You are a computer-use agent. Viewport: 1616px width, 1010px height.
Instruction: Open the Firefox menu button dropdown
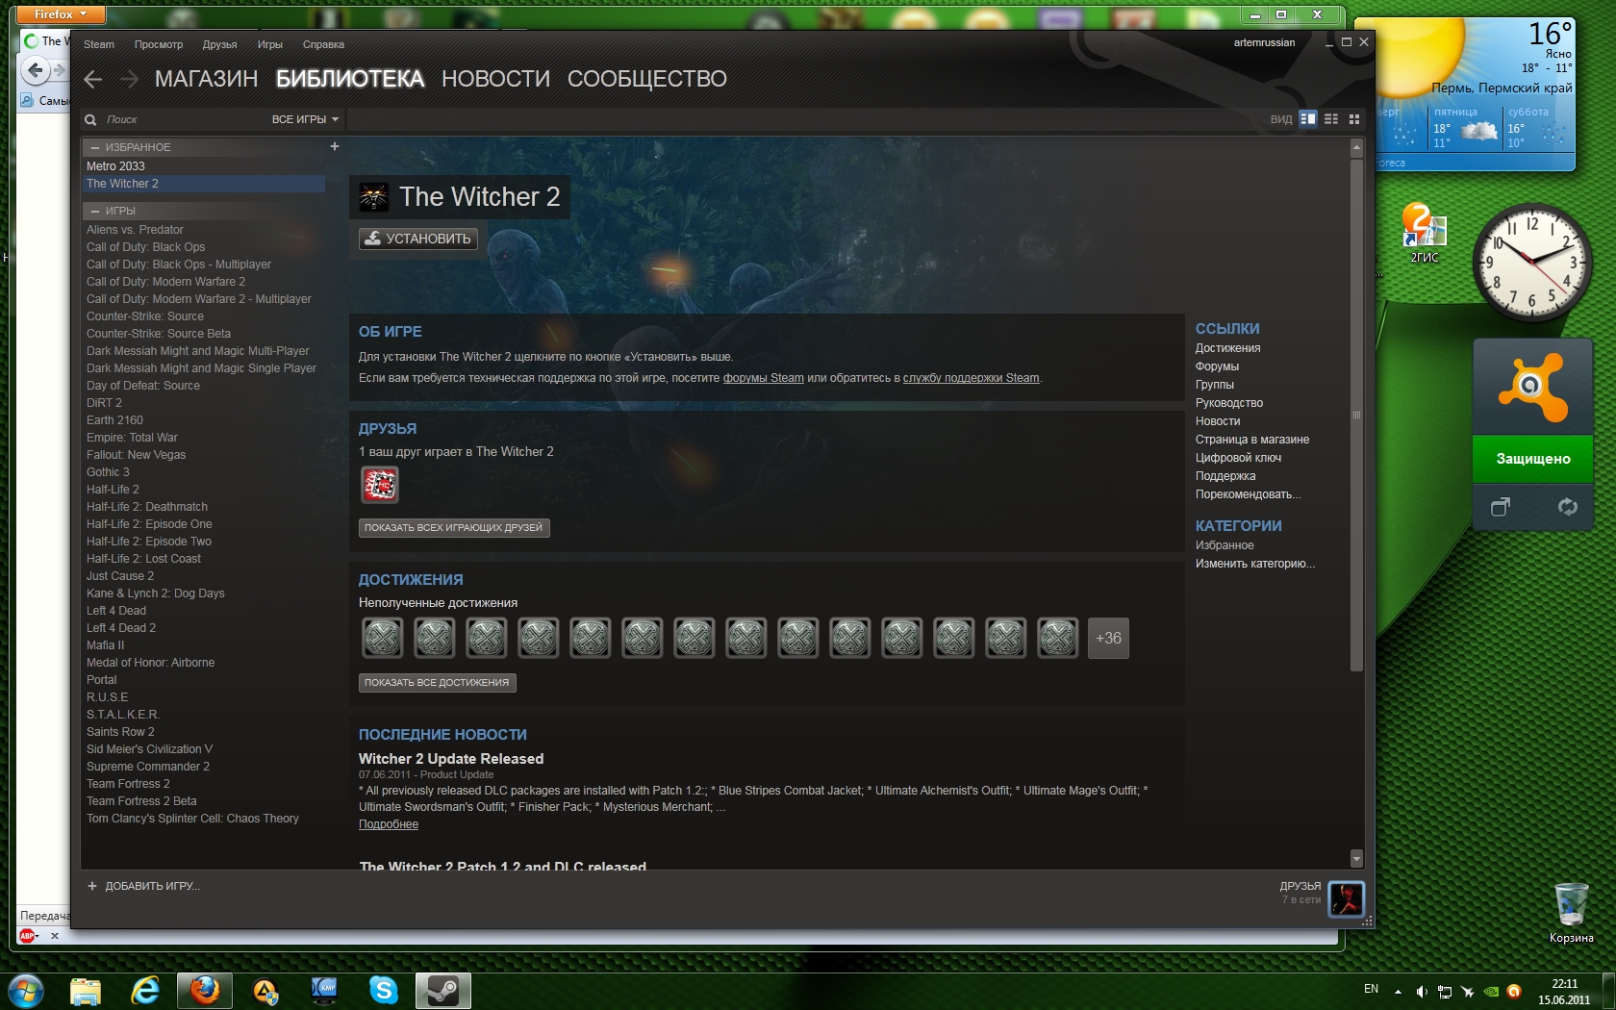click(59, 14)
